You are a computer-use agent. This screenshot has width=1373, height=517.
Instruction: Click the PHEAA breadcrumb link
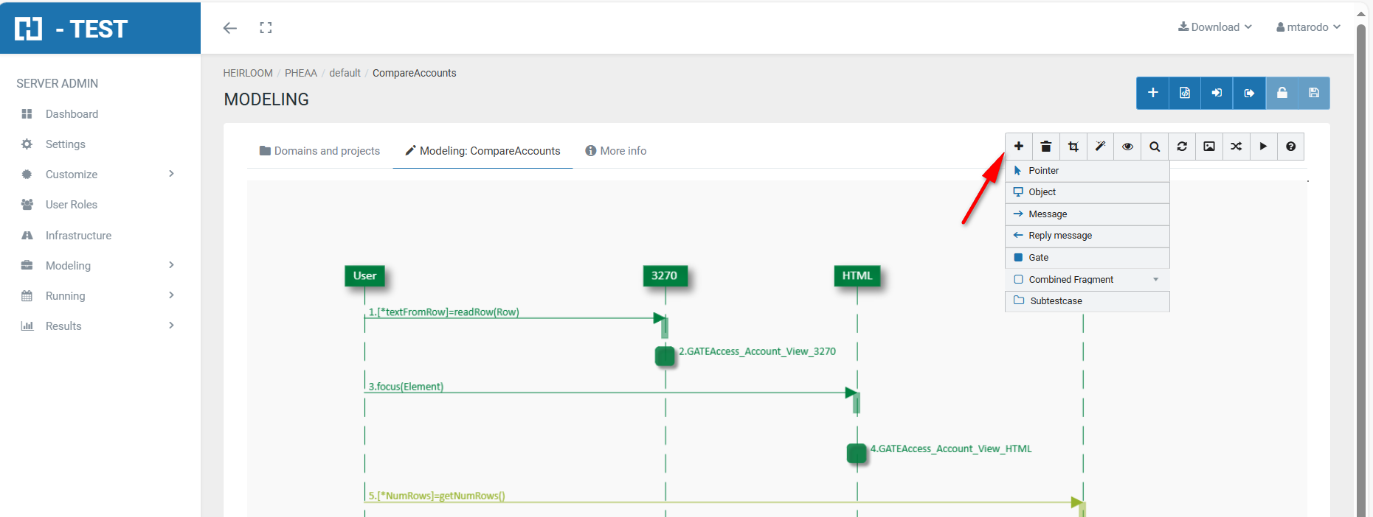(x=300, y=73)
